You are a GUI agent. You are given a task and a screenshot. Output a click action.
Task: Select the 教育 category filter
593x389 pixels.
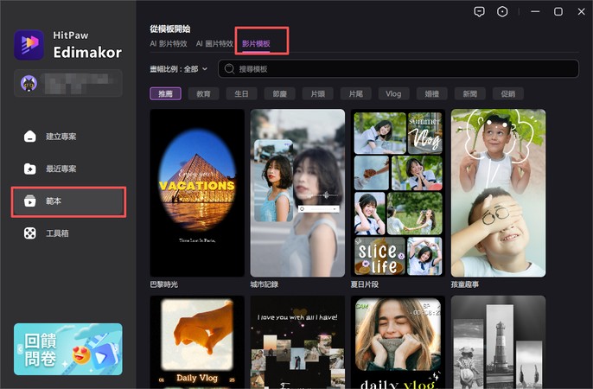pyautogui.click(x=203, y=93)
